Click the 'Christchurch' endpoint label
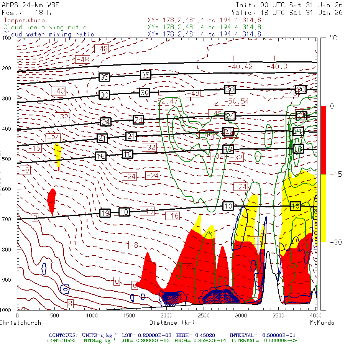 pyautogui.click(x=20, y=323)
